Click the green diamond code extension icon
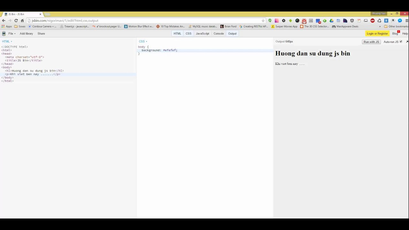Viewport: 409px width, 230px height. [x=325, y=20]
